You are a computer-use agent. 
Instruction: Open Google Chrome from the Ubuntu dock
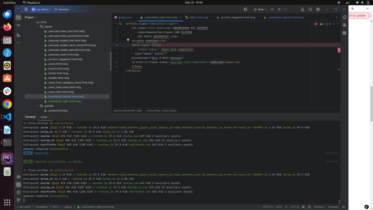7,104
